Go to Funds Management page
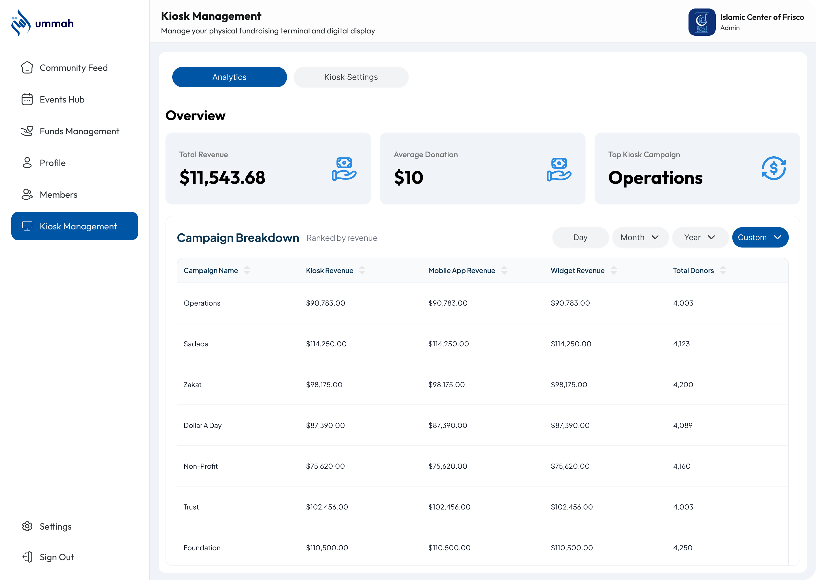816x580 pixels. point(75,131)
